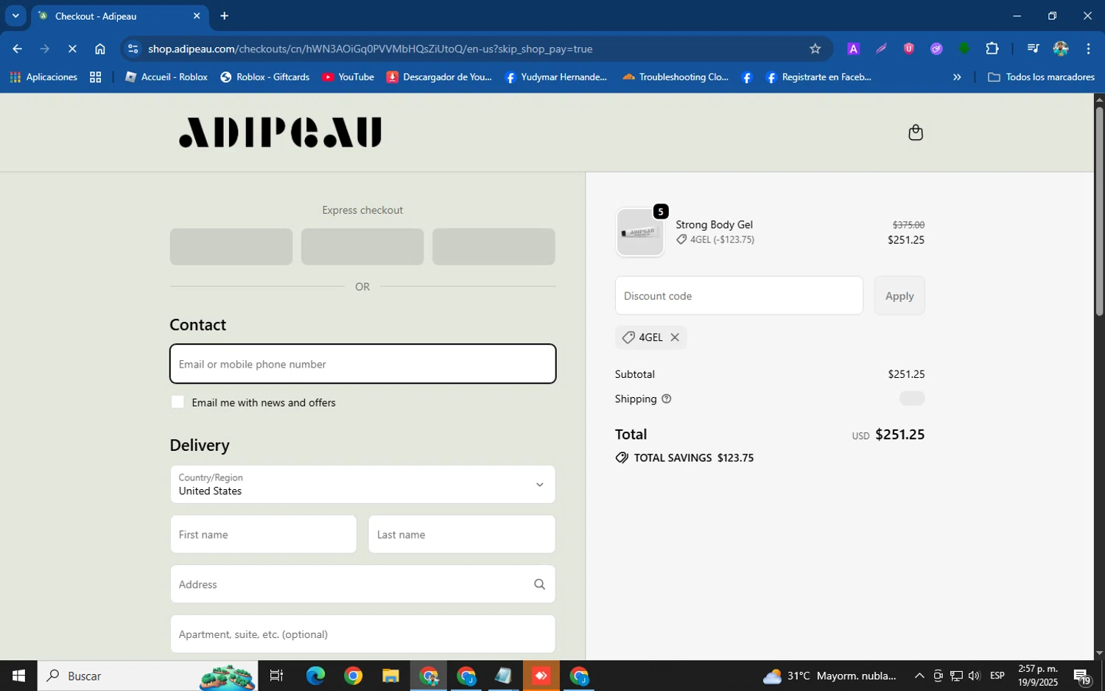Open the Accueil - Roblox bookmark
This screenshot has width=1105, height=691.
(x=166, y=77)
